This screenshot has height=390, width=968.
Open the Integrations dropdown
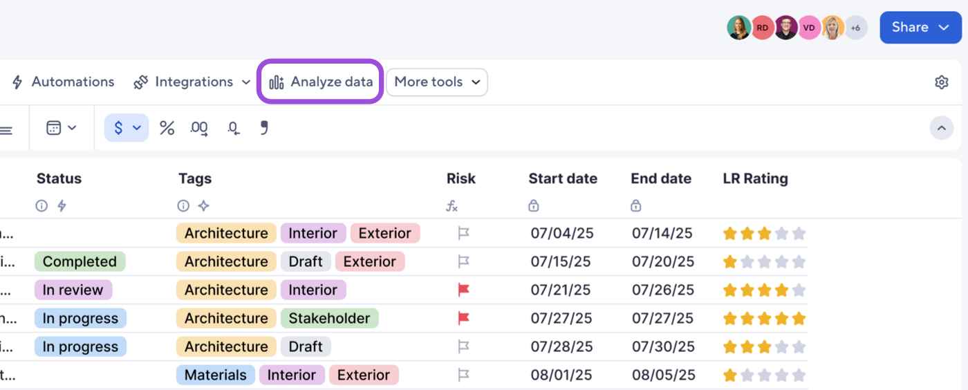click(192, 82)
